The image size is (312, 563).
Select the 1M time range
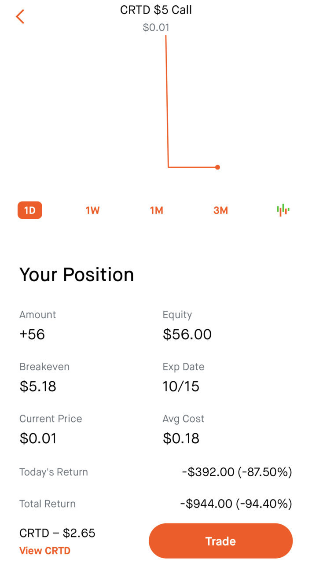click(x=157, y=210)
